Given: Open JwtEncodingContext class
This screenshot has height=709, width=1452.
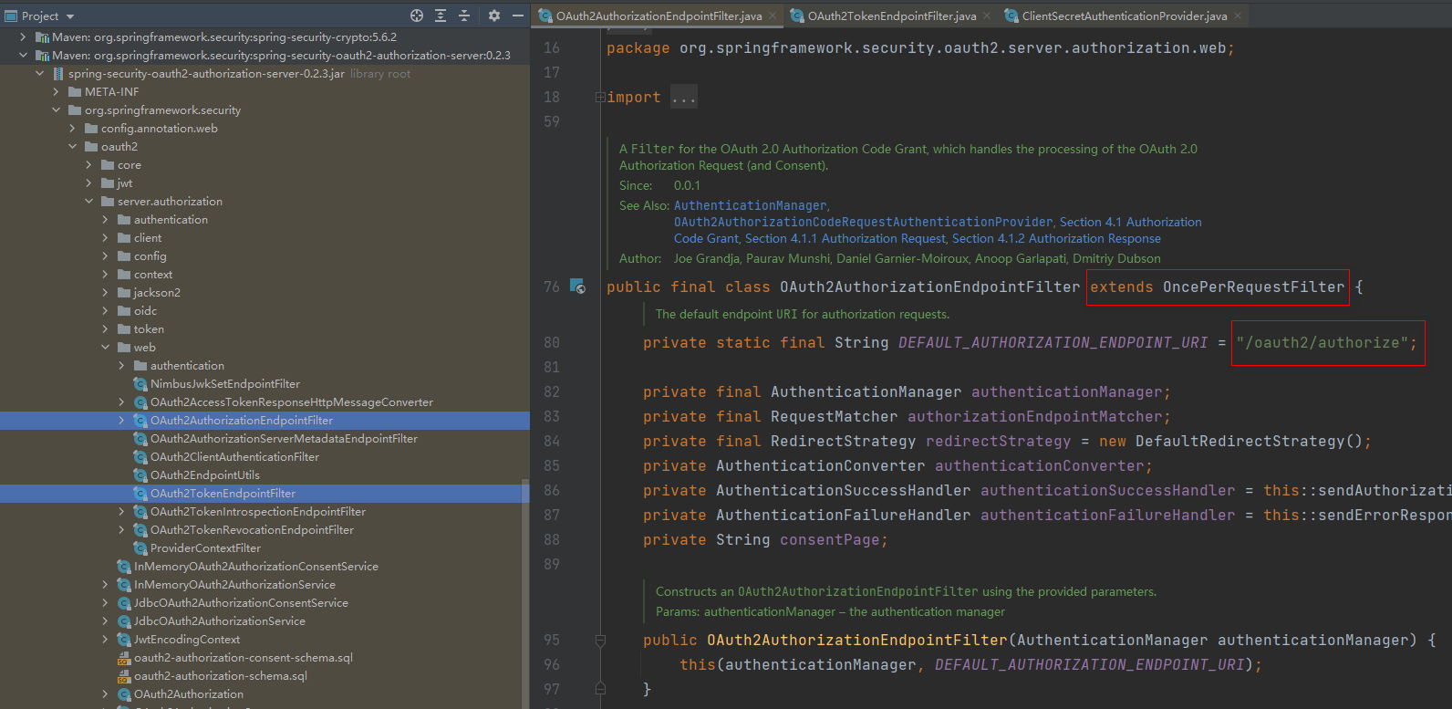Looking at the screenshot, I should (x=187, y=640).
